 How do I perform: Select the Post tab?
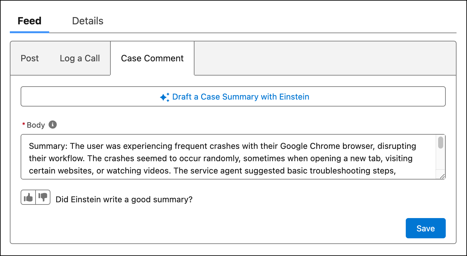tap(30, 58)
